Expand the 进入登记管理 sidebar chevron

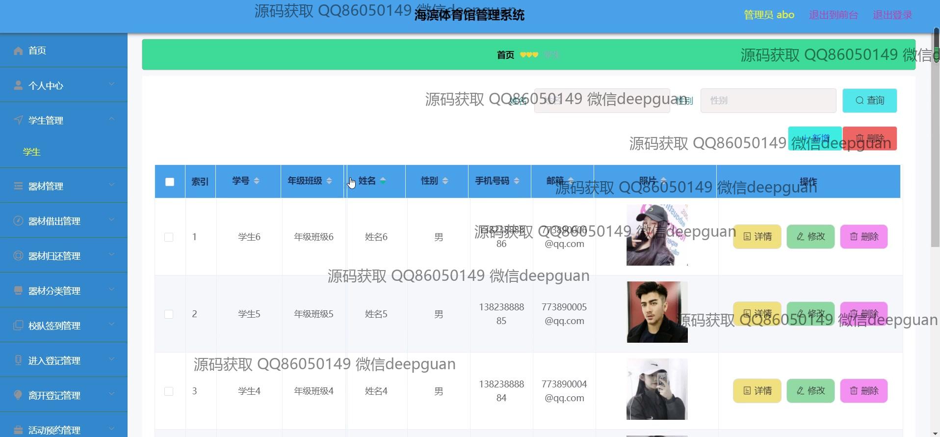pyautogui.click(x=111, y=359)
